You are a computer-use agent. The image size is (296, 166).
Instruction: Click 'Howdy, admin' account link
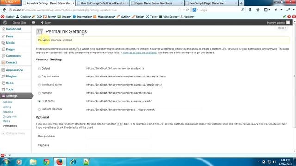(276, 23)
